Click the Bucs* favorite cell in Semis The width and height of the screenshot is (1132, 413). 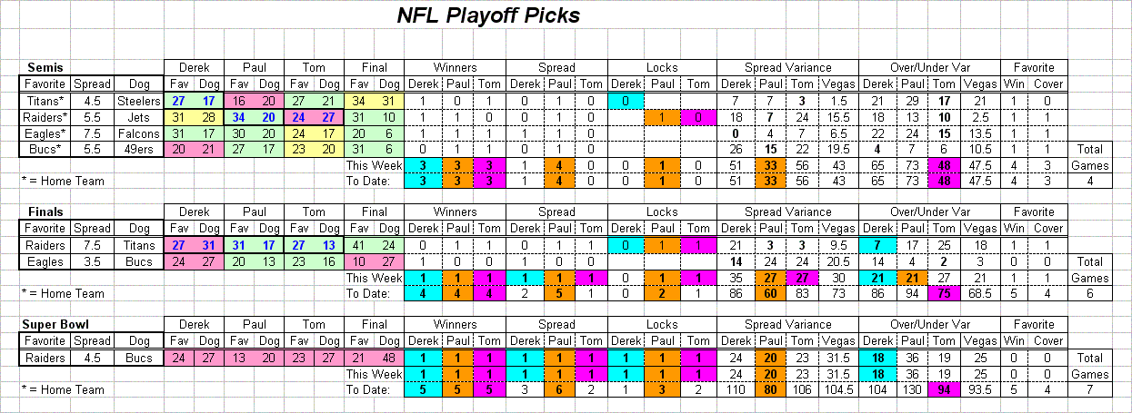46,149
